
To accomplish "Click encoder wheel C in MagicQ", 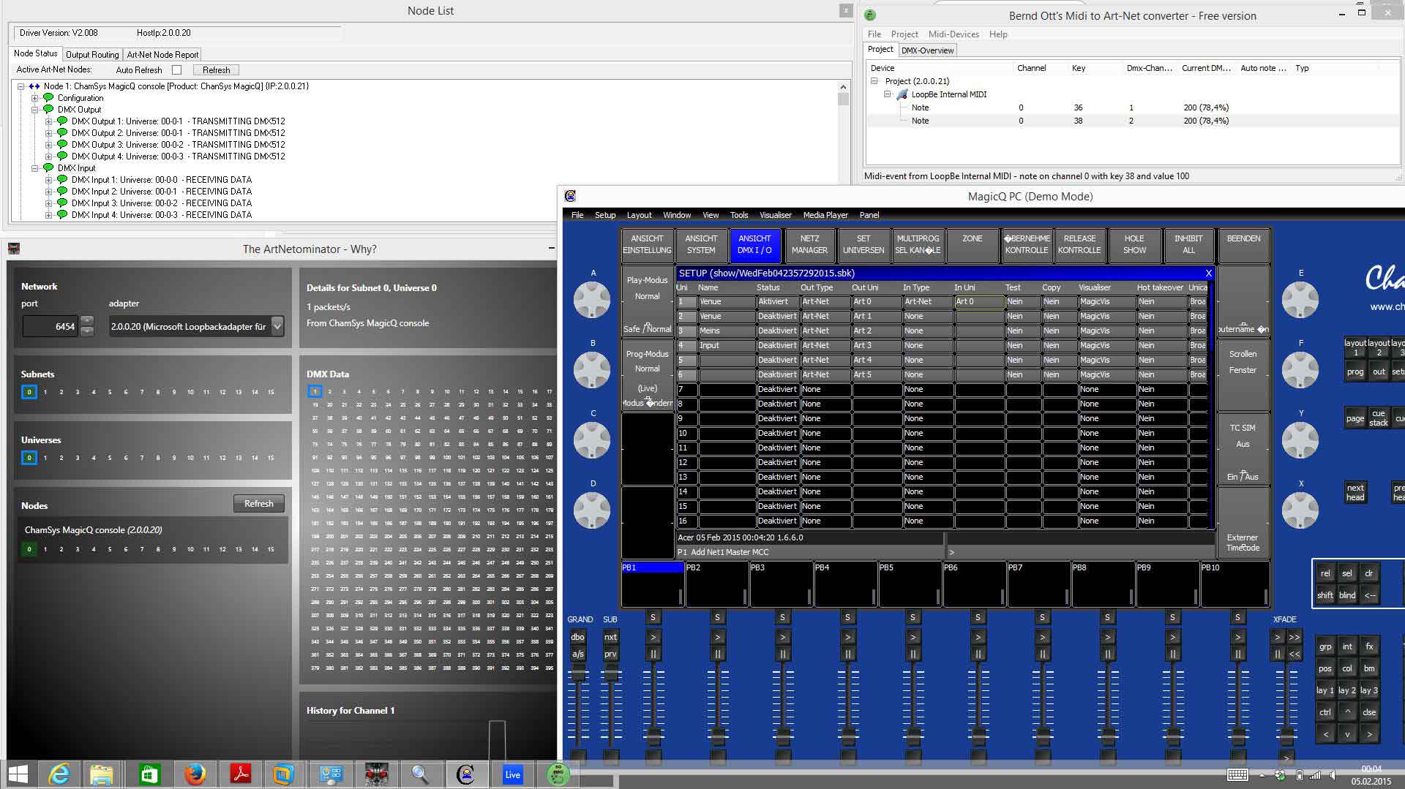I will point(592,439).
